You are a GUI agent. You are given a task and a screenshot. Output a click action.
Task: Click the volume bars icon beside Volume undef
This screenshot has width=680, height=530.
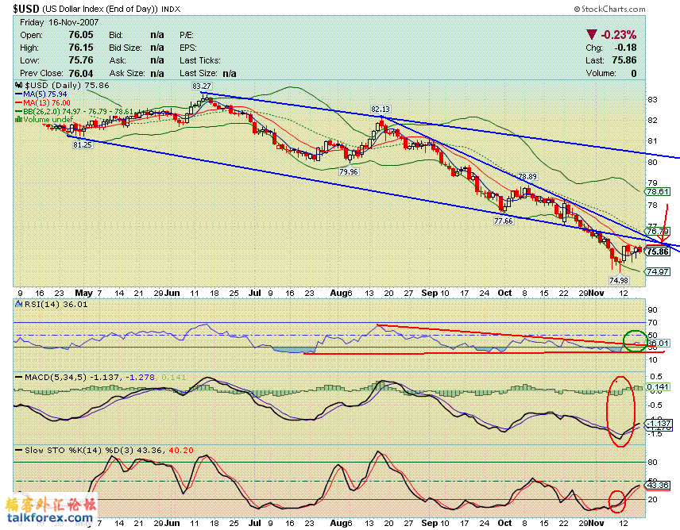(x=18, y=119)
